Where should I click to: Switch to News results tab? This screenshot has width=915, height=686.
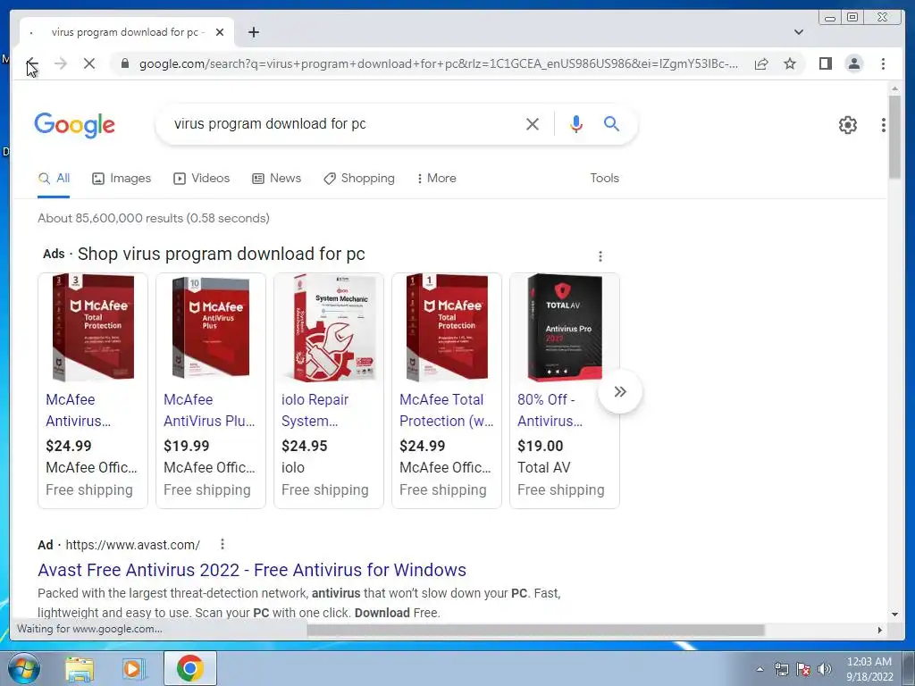(x=276, y=179)
